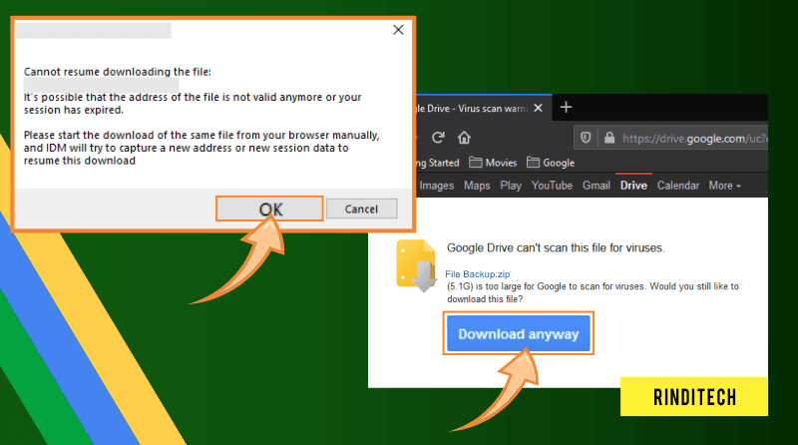Close the Virus scan warning browser tab
The height and width of the screenshot is (445, 798).
(x=539, y=108)
